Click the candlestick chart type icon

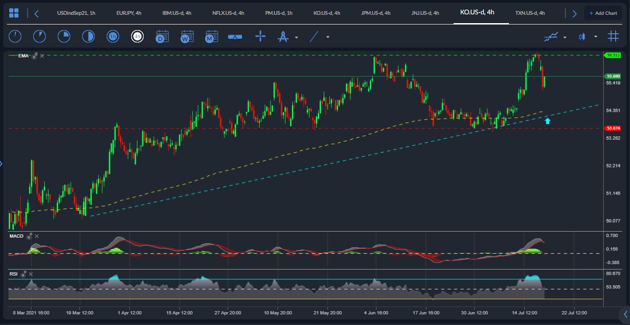point(582,37)
